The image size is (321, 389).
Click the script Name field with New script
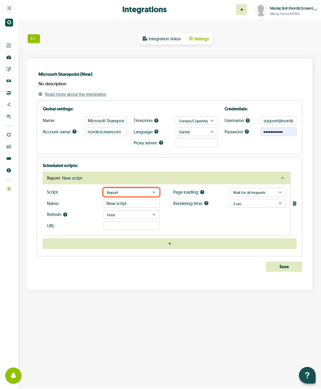pos(131,203)
